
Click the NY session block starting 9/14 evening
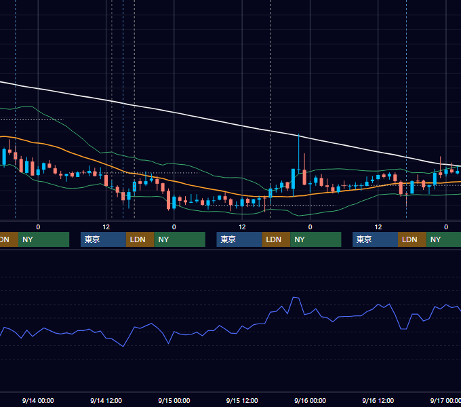(180, 239)
